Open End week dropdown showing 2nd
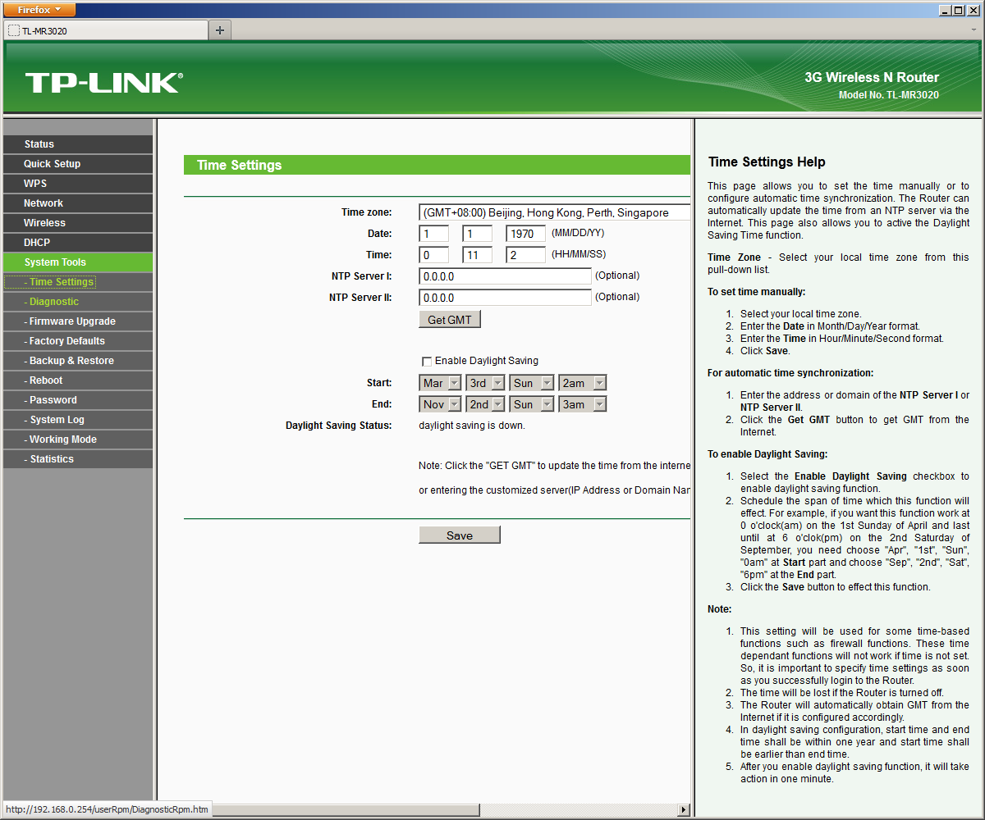Image resolution: width=985 pixels, height=820 pixels. click(486, 404)
